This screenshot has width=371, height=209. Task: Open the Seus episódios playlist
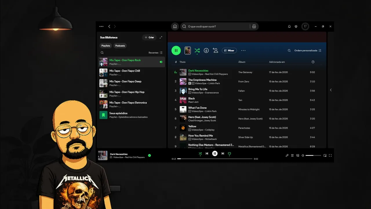(131, 115)
